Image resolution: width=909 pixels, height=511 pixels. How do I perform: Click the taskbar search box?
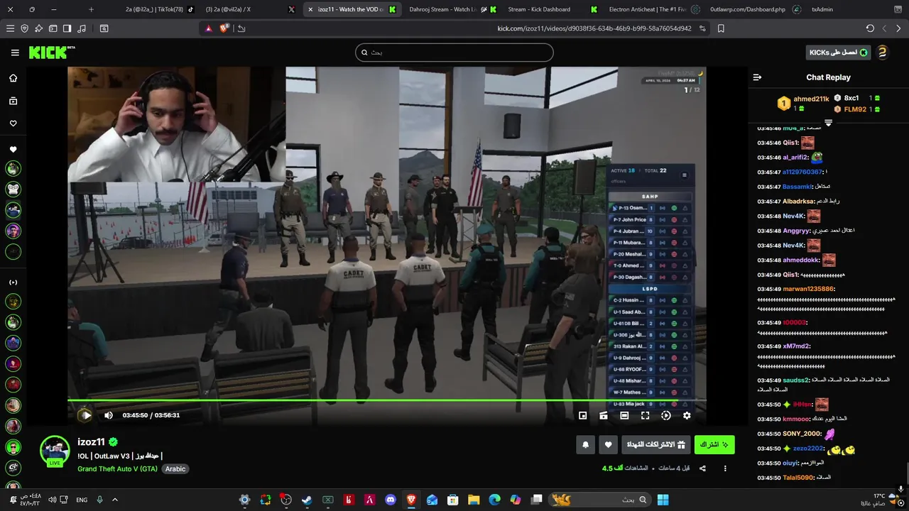[600, 500]
